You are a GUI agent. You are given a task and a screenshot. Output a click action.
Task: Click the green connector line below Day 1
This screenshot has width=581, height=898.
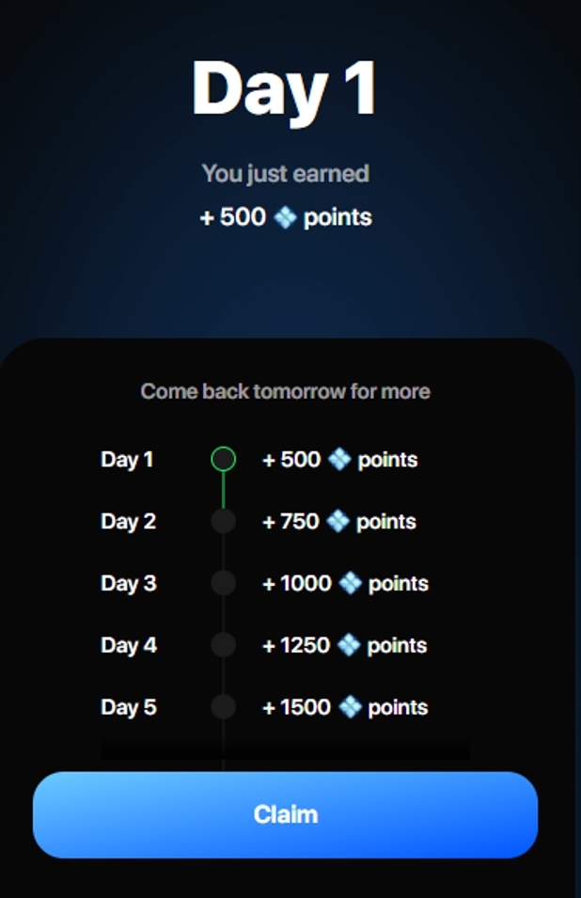coord(223,490)
